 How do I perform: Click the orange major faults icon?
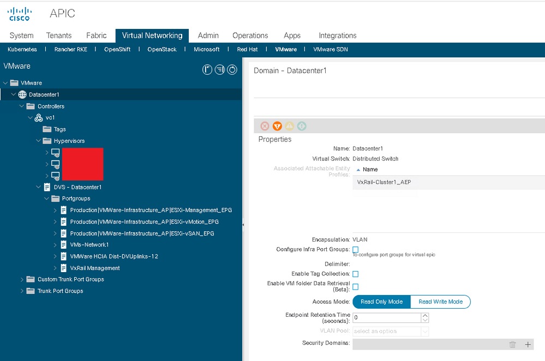tap(277, 126)
